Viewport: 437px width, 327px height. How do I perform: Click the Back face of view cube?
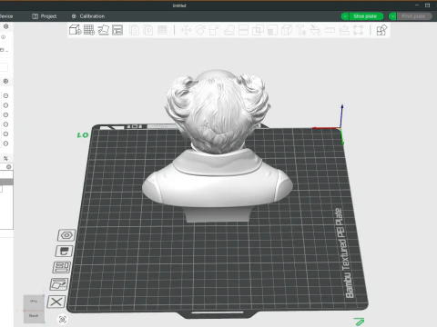(34, 316)
